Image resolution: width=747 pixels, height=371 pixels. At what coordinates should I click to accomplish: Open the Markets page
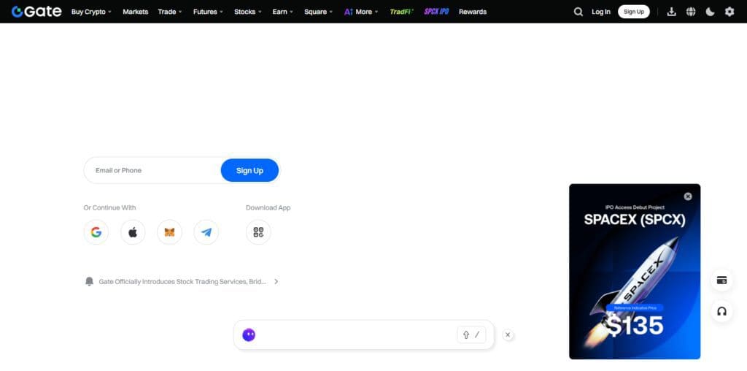pos(135,12)
